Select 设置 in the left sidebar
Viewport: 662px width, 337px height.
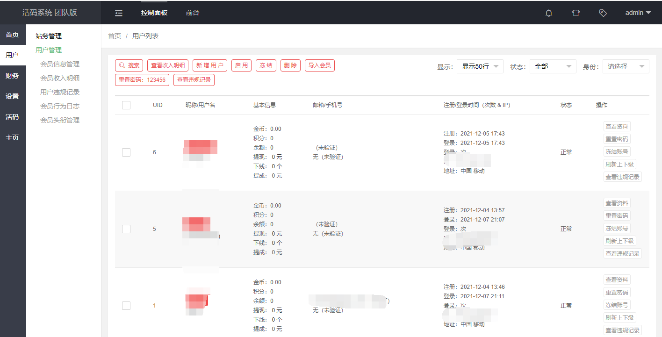click(x=13, y=96)
